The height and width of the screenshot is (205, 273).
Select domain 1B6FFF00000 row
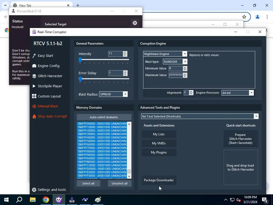click(x=102, y=124)
